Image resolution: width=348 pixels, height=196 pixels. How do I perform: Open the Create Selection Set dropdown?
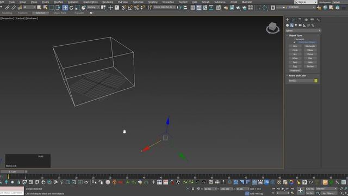(x=164, y=7)
